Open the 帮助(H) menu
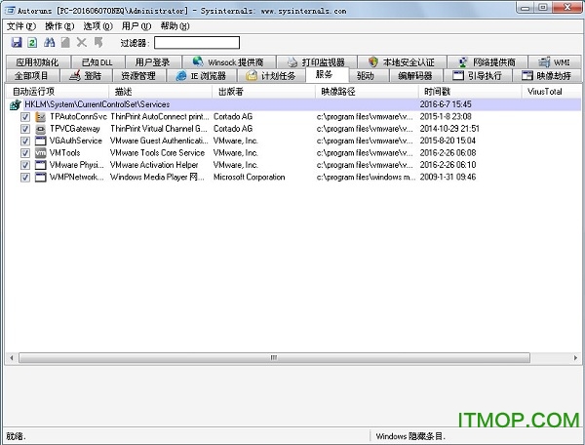This screenshot has height=445, width=585. [175, 26]
